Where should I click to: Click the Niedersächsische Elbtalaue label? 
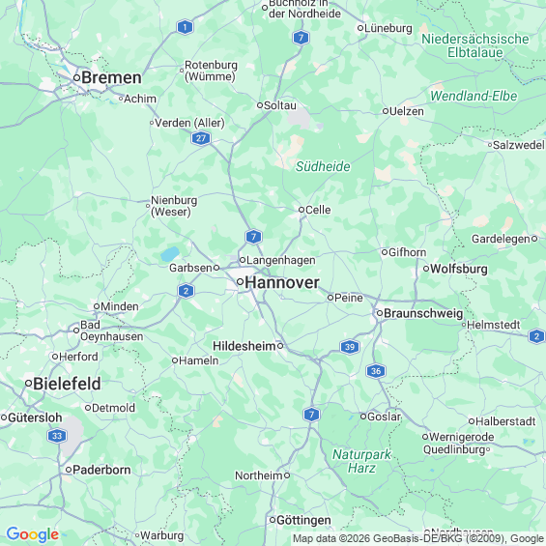(x=475, y=45)
